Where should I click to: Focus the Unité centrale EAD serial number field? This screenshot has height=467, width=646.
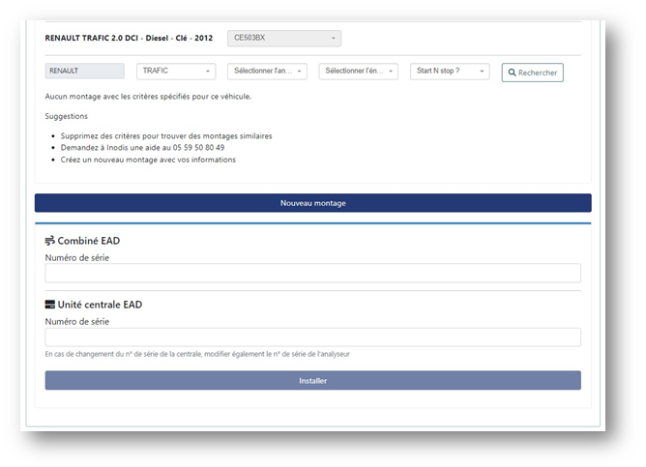pyautogui.click(x=312, y=337)
